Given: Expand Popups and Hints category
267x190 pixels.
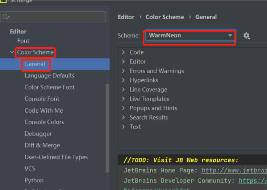Looking at the screenshot, I should 124,108.
